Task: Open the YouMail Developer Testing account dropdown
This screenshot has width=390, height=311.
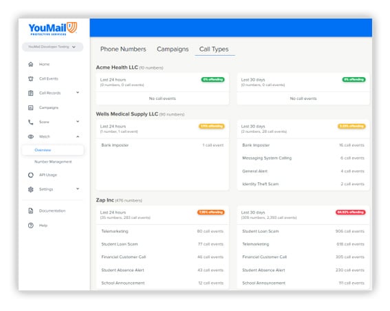Action: (x=52, y=47)
